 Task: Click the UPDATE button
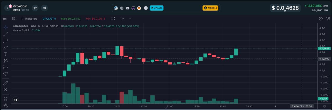(x=156, y=8)
